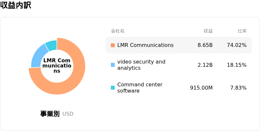Click the 74.02% ratio value

[237, 45]
